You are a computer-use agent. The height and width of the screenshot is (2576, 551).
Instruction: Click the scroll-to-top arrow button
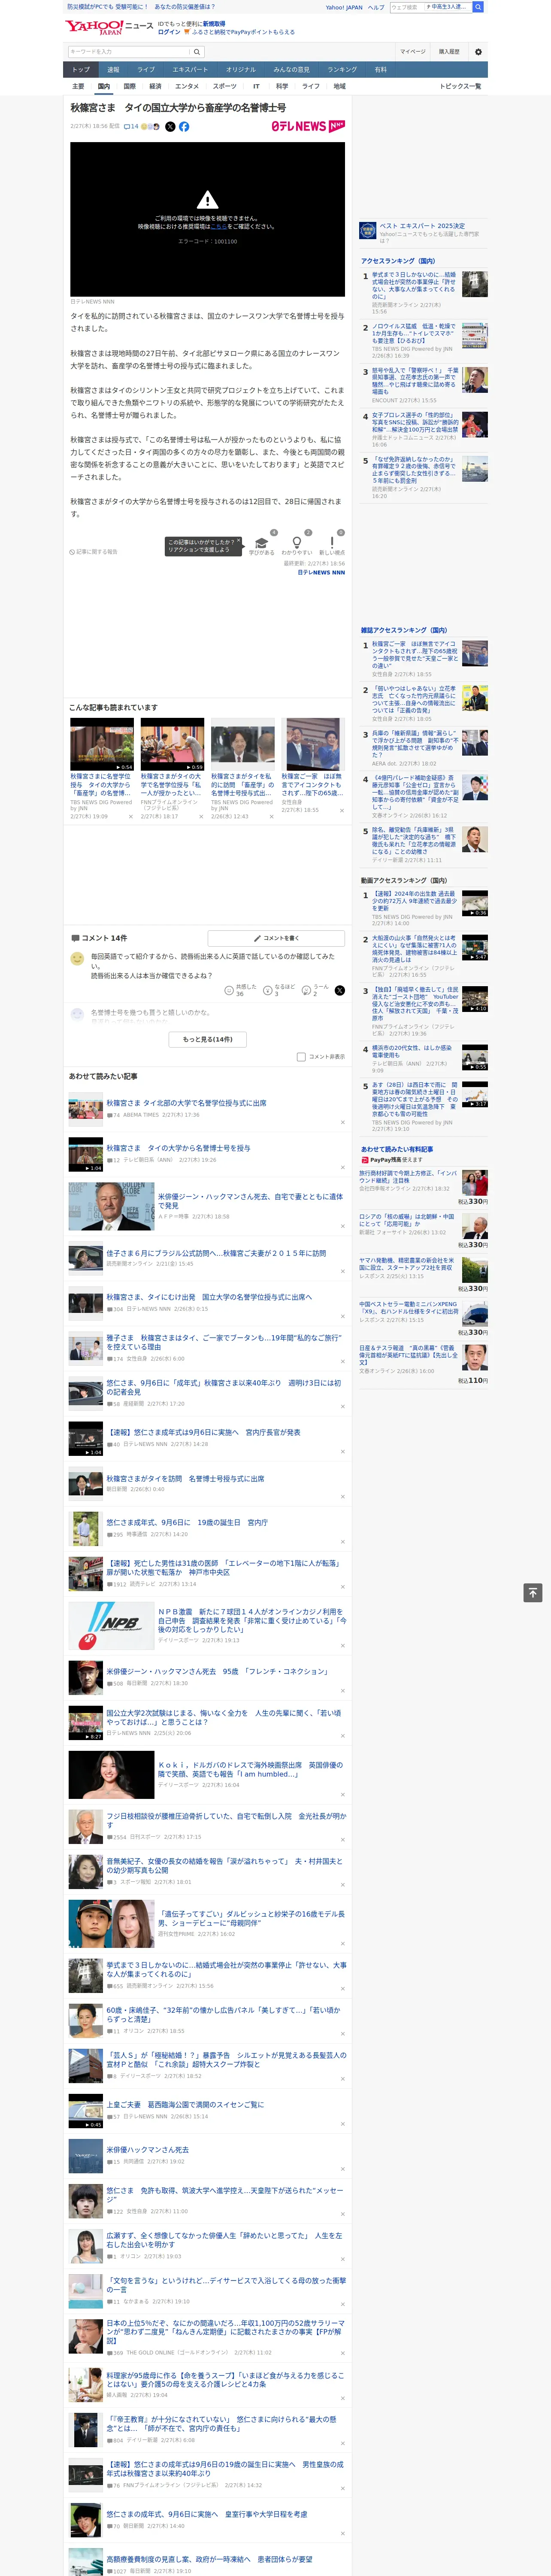click(x=533, y=1593)
